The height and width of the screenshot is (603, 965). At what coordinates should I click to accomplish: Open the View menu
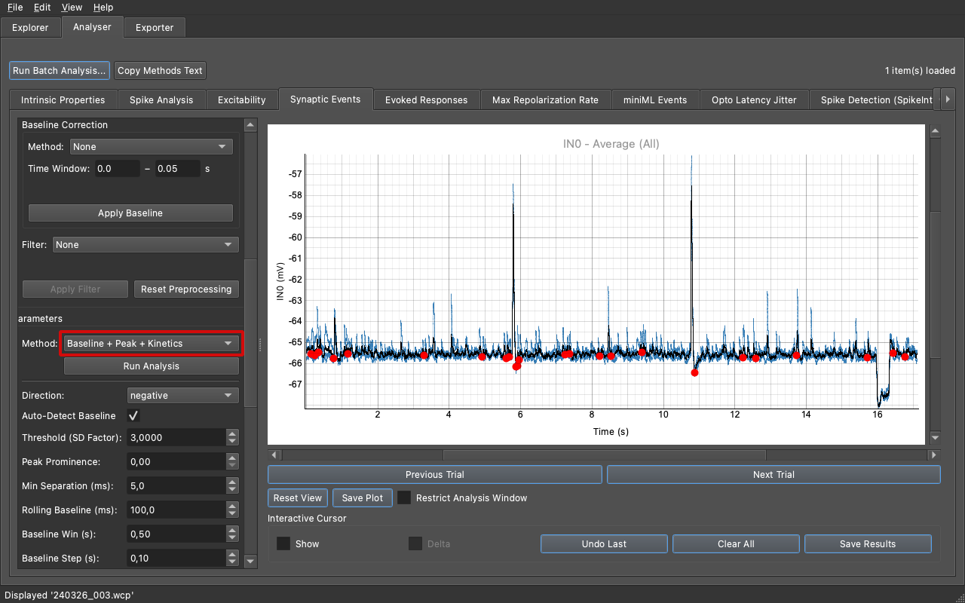point(72,8)
